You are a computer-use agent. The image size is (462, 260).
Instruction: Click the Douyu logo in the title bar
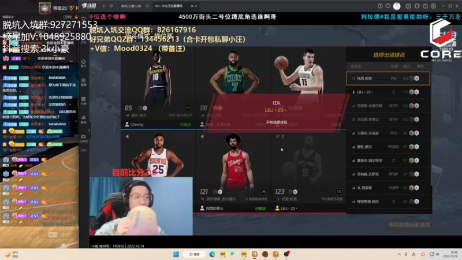(x=89, y=6)
